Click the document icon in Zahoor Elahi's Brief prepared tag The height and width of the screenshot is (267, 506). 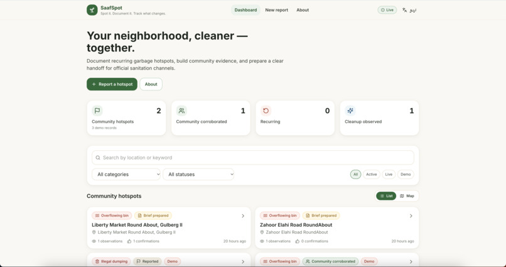click(308, 215)
